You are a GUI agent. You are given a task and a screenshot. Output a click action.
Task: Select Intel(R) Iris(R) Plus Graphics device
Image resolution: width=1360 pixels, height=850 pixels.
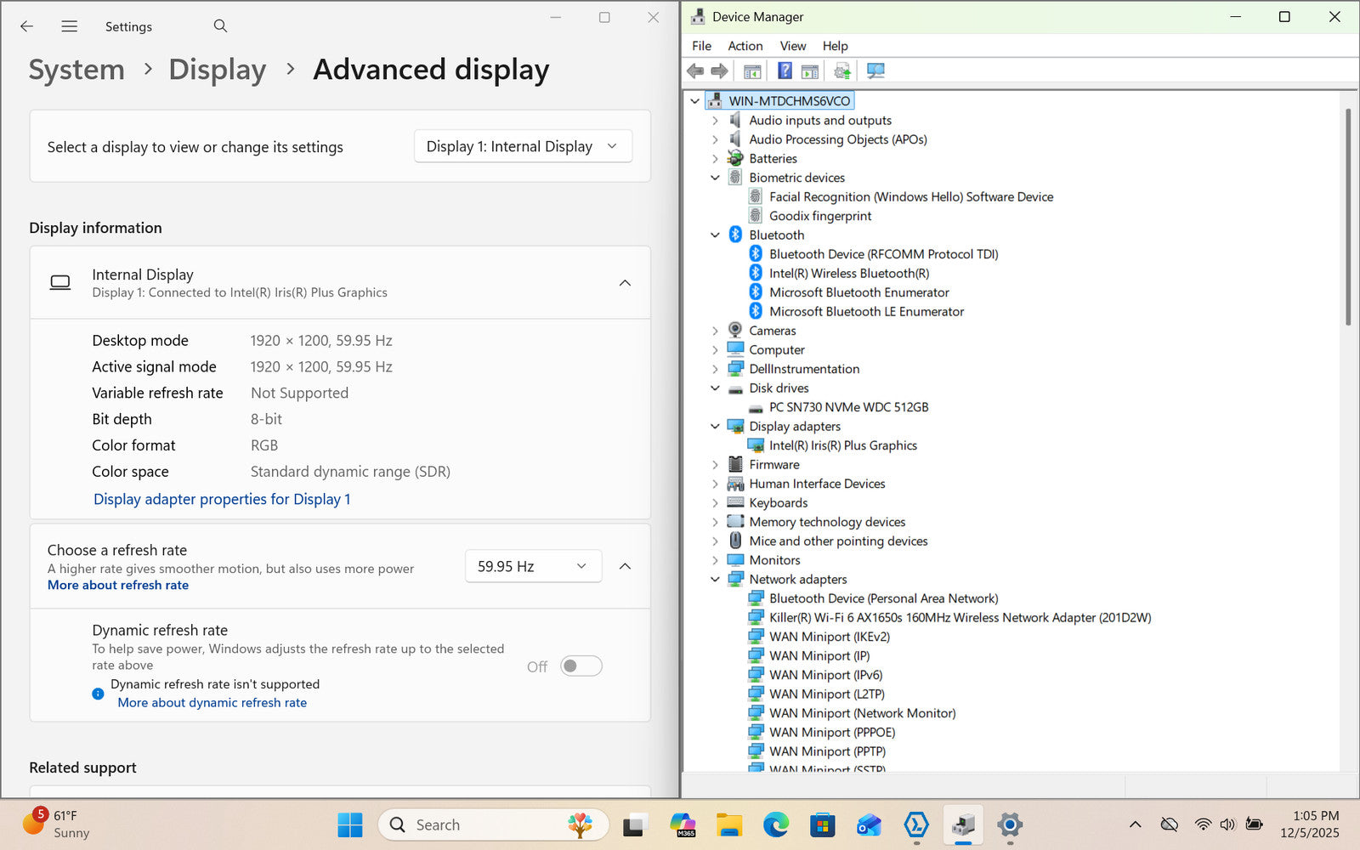[842, 445]
